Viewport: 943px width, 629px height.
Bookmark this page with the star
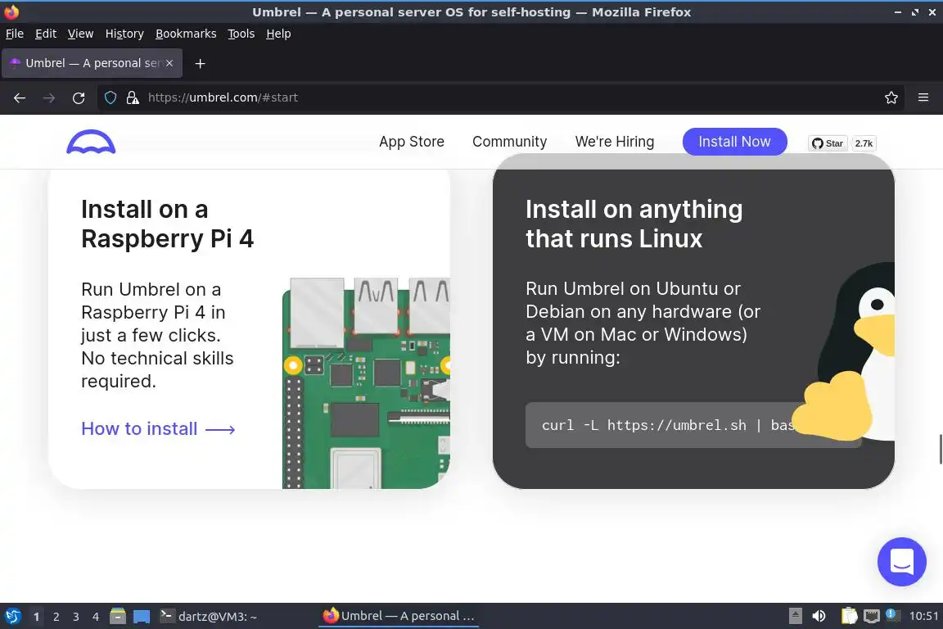tap(891, 97)
